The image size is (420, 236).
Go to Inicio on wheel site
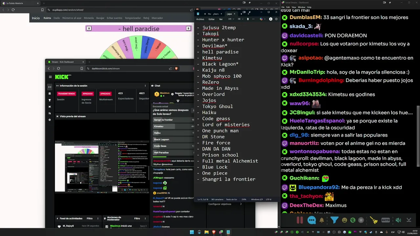(x=36, y=18)
